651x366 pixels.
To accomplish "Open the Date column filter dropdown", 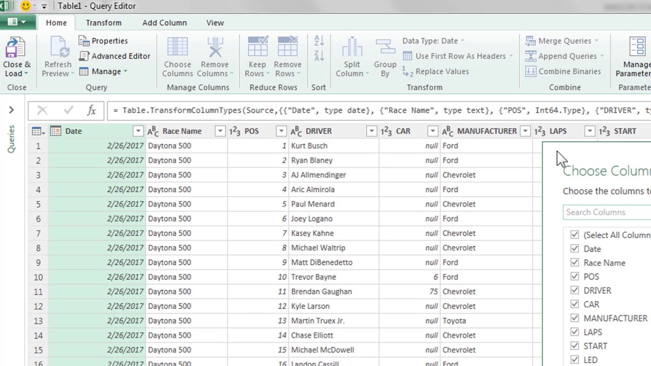I will [138, 131].
